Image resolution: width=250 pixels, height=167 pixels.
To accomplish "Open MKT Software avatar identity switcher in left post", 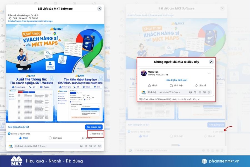I will pyautogui.click(x=11, y=146).
